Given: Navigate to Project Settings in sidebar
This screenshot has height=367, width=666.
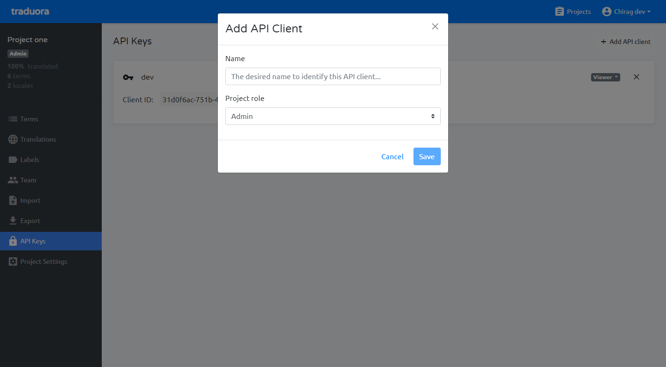Looking at the screenshot, I should pyautogui.click(x=43, y=261).
